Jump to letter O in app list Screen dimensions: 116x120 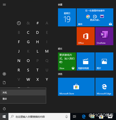coord(28,61)
